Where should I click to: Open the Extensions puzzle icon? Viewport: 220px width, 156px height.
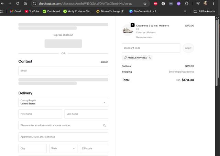(186, 4)
